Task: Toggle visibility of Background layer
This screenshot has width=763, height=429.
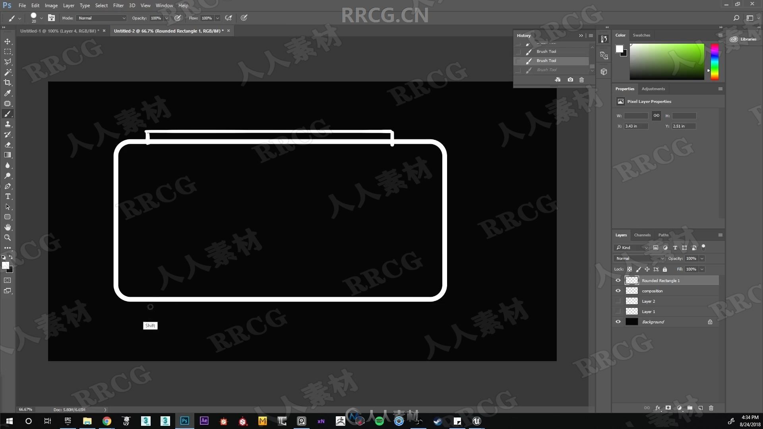Action: (x=618, y=321)
